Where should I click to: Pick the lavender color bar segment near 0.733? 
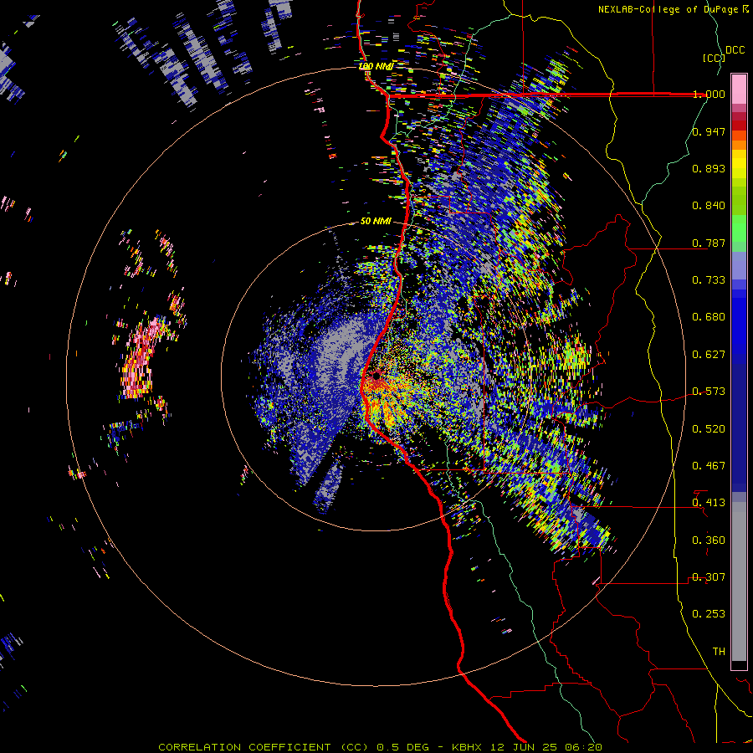tap(739, 271)
